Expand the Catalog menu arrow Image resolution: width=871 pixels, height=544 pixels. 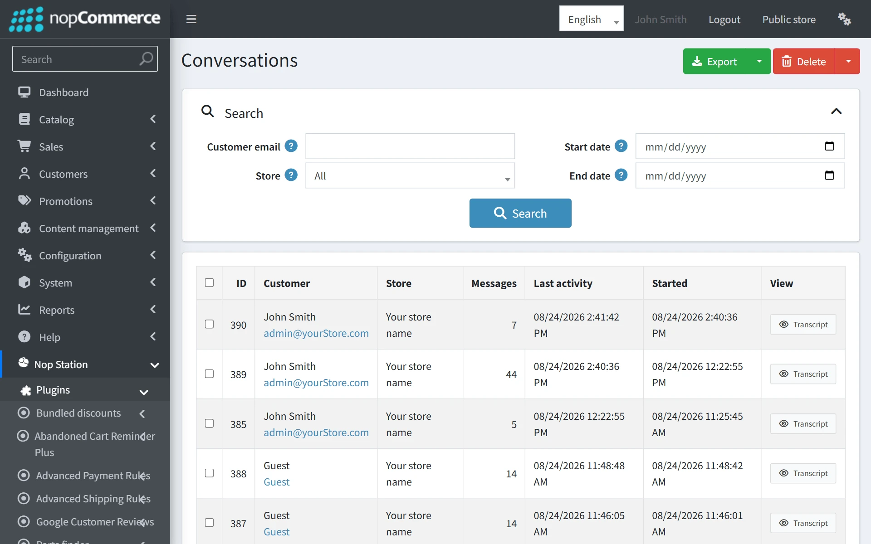[x=153, y=119]
